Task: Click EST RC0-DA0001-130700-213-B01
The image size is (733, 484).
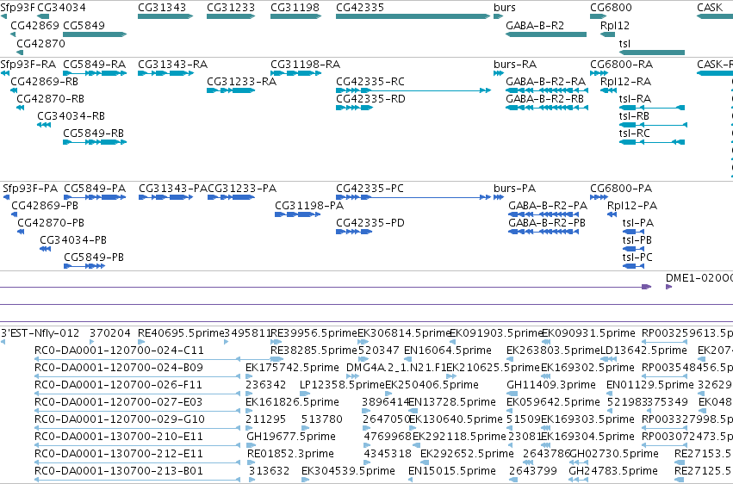Action: coord(137,480)
